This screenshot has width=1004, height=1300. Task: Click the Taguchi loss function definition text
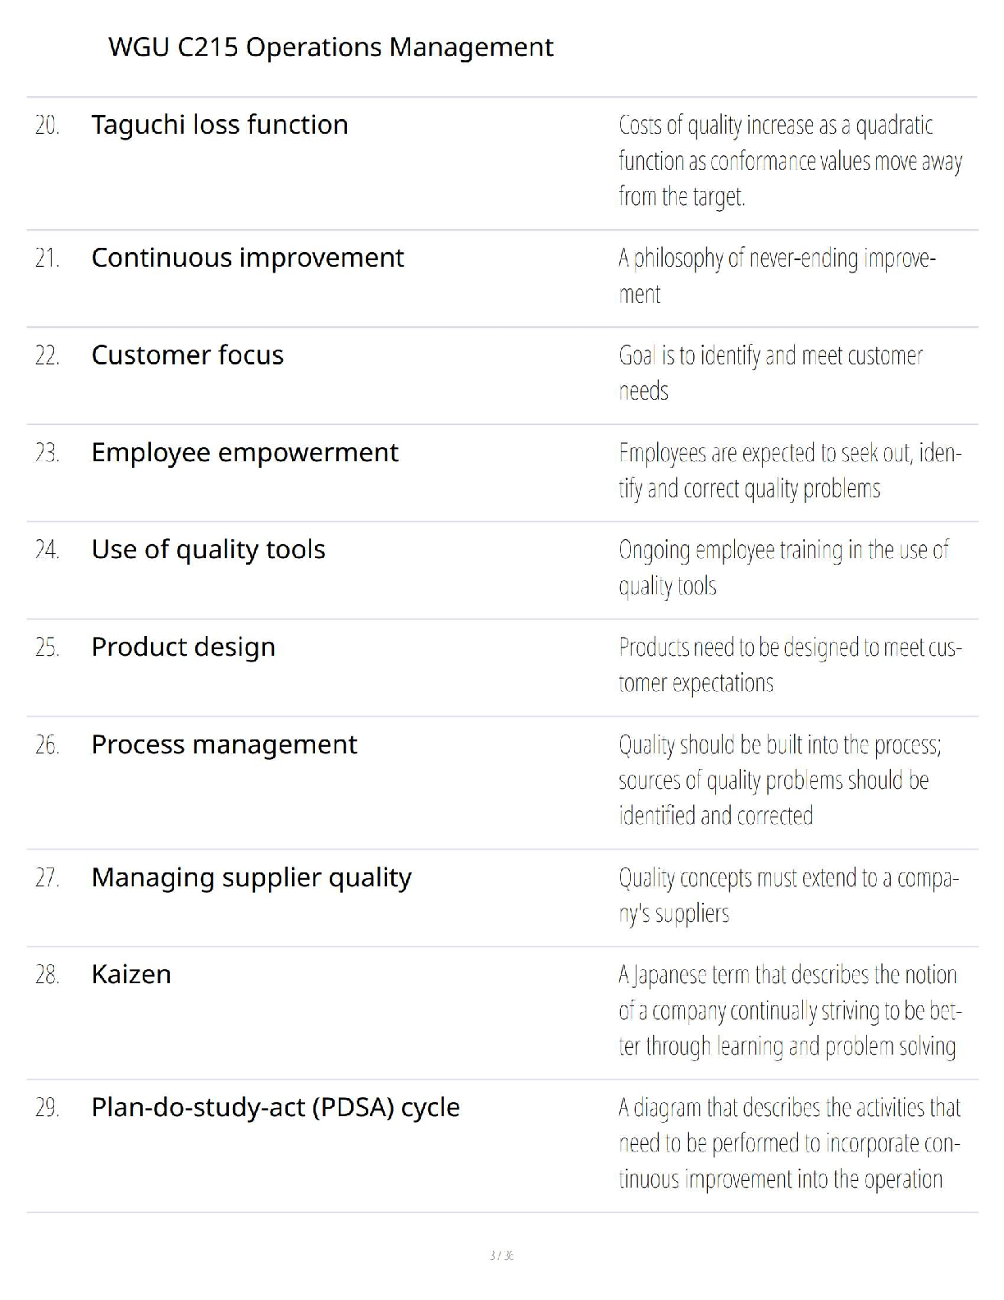coord(791,161)
